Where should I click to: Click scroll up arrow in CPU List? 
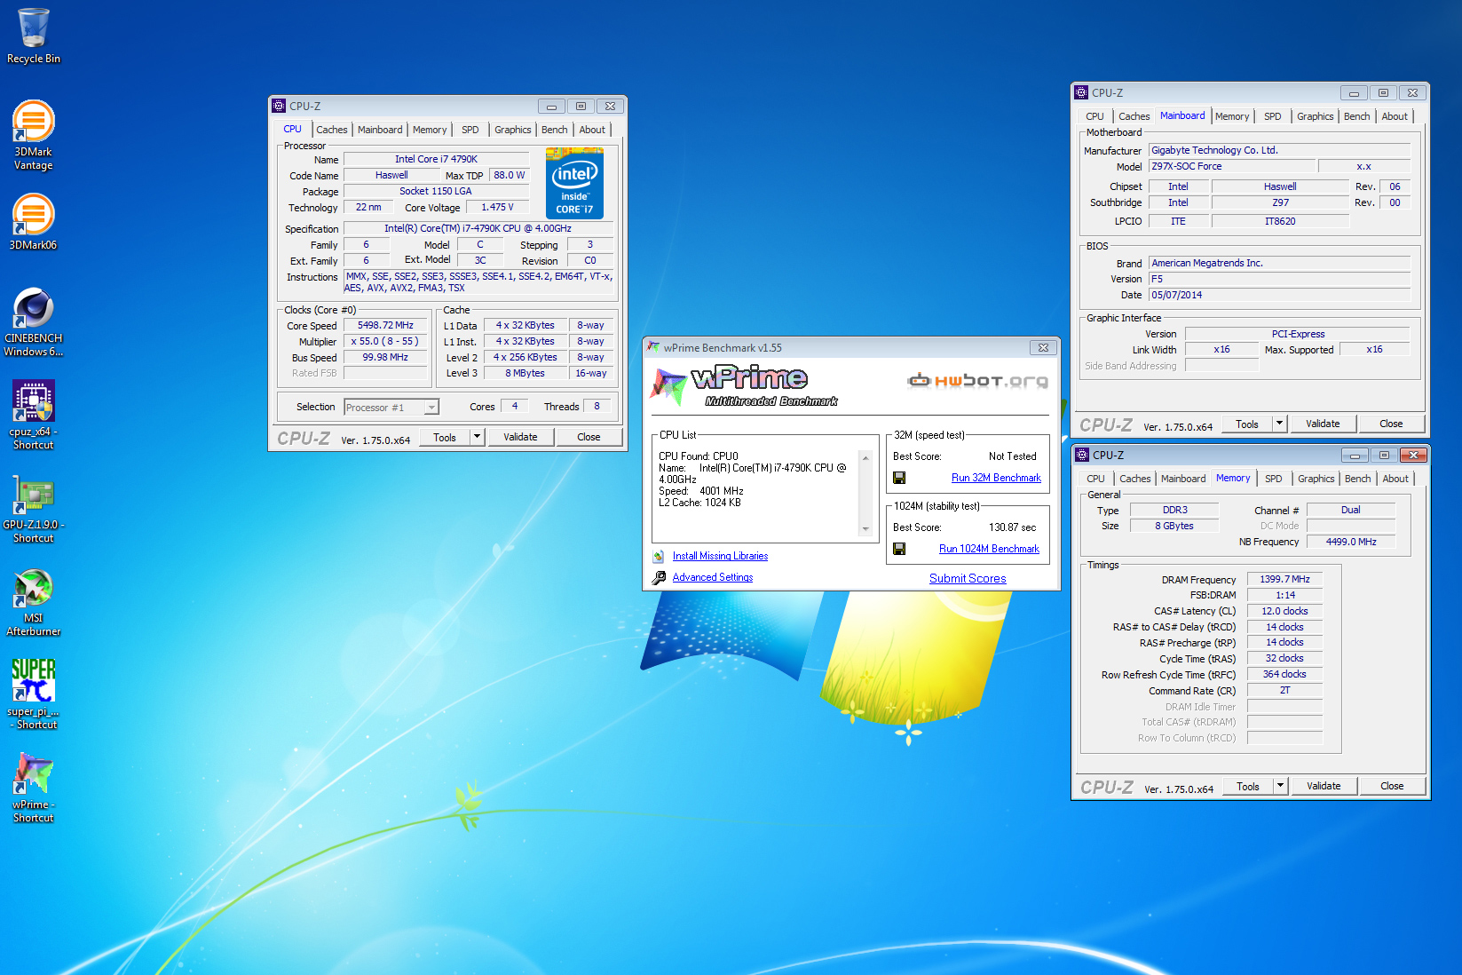865,458
